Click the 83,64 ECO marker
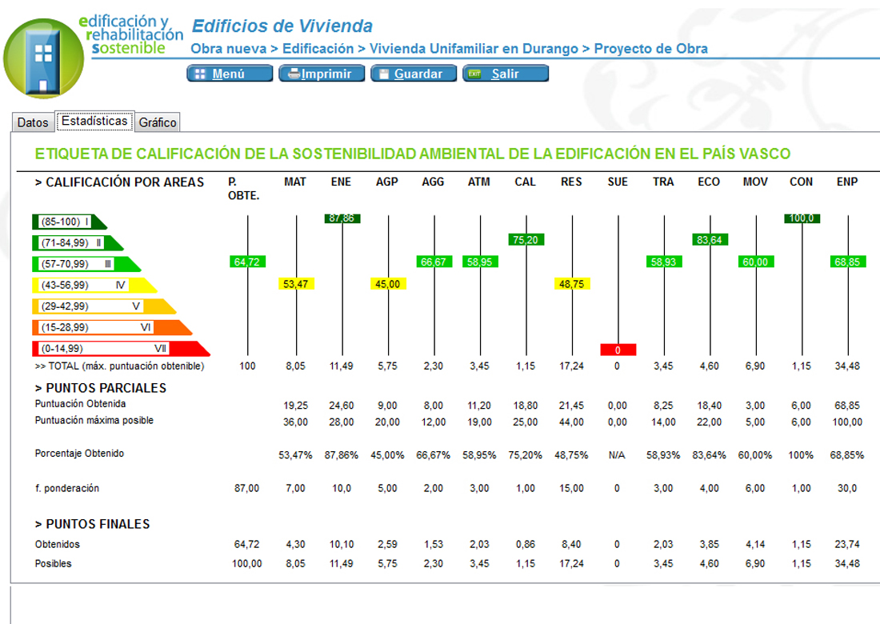880x624 pixels. [x=710, y=240]
